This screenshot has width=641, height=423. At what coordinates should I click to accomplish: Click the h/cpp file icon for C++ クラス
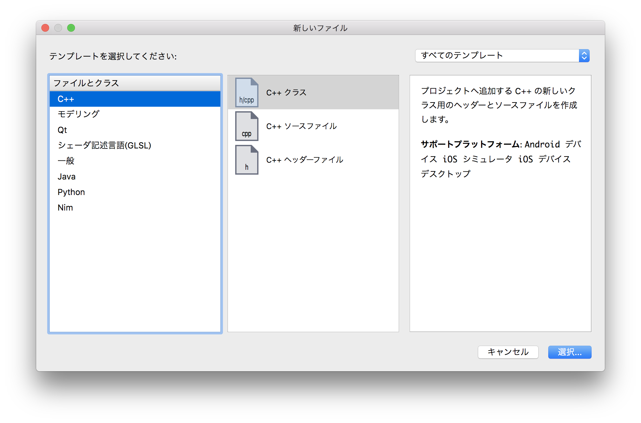tap(247, 92)
